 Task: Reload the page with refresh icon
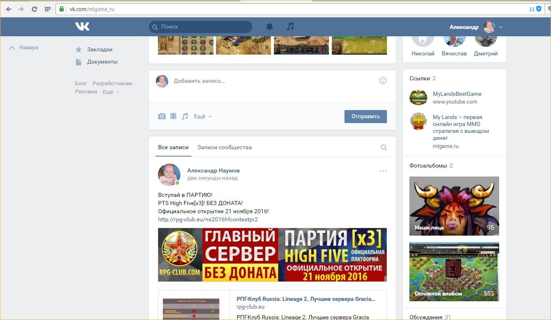34,9
